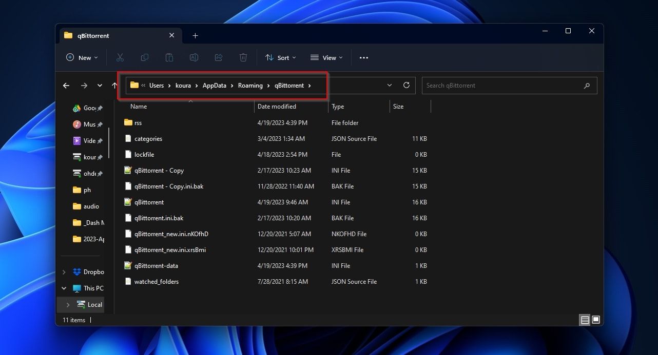
Task: Expand This PC in the sidebar
Action: click(x=64, y=288)
